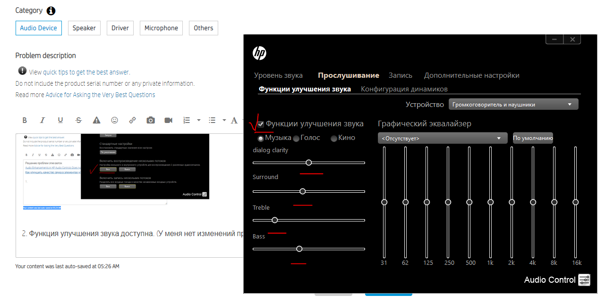This screenshot has height=303, width=614.
Task: Open View quick tips to get the best answer
Action: click(x=79, y=72)
